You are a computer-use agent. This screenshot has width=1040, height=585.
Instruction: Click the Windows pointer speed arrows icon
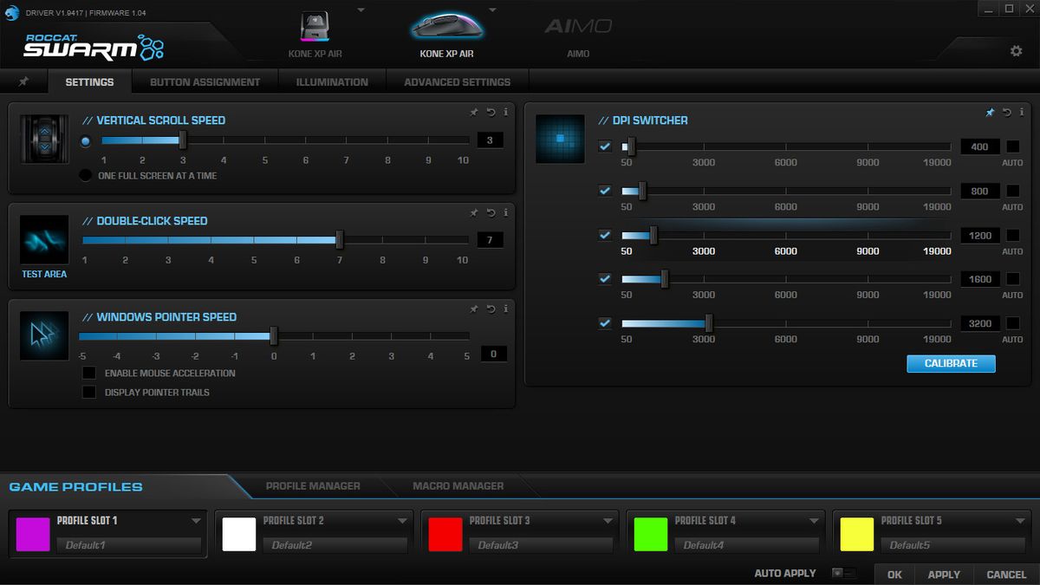pyautogui.click(x=44, y=335)
